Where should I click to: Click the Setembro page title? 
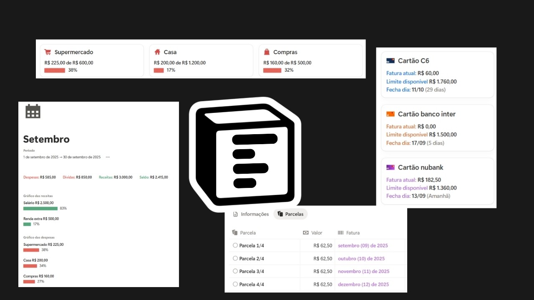point(46,139)
